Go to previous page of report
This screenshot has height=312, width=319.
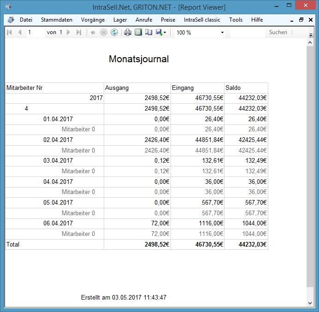click(20, 32)
